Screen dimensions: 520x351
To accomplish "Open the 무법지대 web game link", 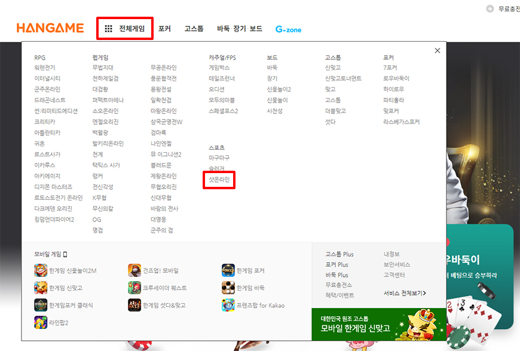I will click(103, 67).
